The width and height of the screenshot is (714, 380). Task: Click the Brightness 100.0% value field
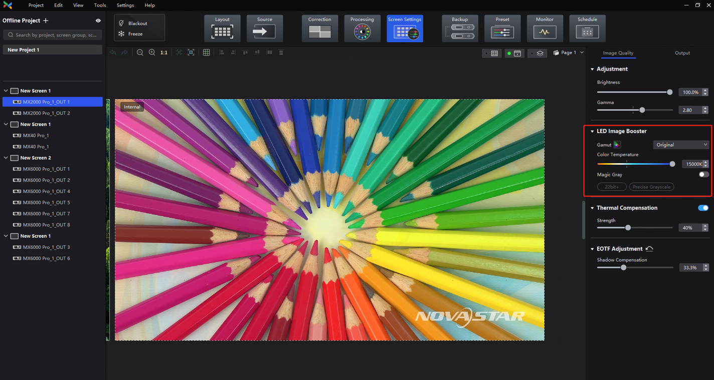click(690, 92)
